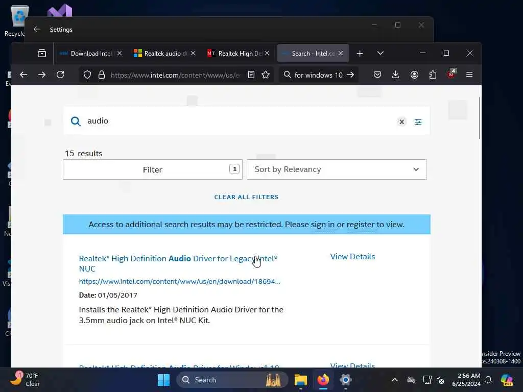Go forward in Firefox
Viewport: 523px width, 392px height.
[x=42, y=75]
